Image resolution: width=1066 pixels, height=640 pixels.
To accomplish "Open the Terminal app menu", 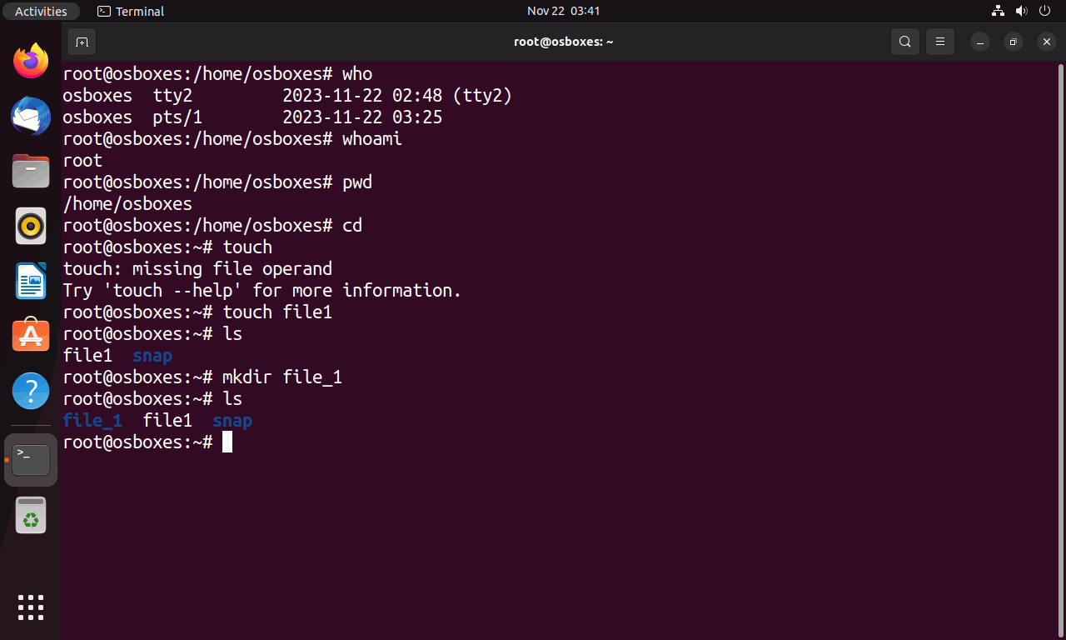I will click(131, 11).
